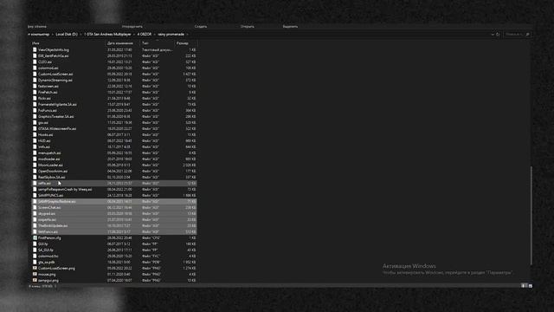Select file named FramerateVigilante.SA.asi
The width and height of the screenshot is (554, 312).
pyautogui.click(x=57, y=104)
